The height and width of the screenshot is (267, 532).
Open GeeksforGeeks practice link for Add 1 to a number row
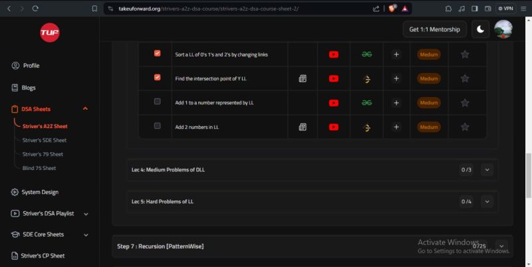tap(366, 103)
